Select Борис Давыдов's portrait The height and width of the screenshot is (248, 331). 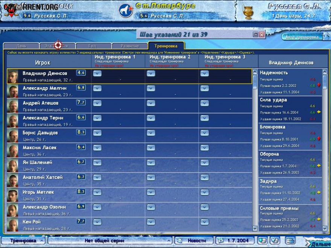(13, 136)
